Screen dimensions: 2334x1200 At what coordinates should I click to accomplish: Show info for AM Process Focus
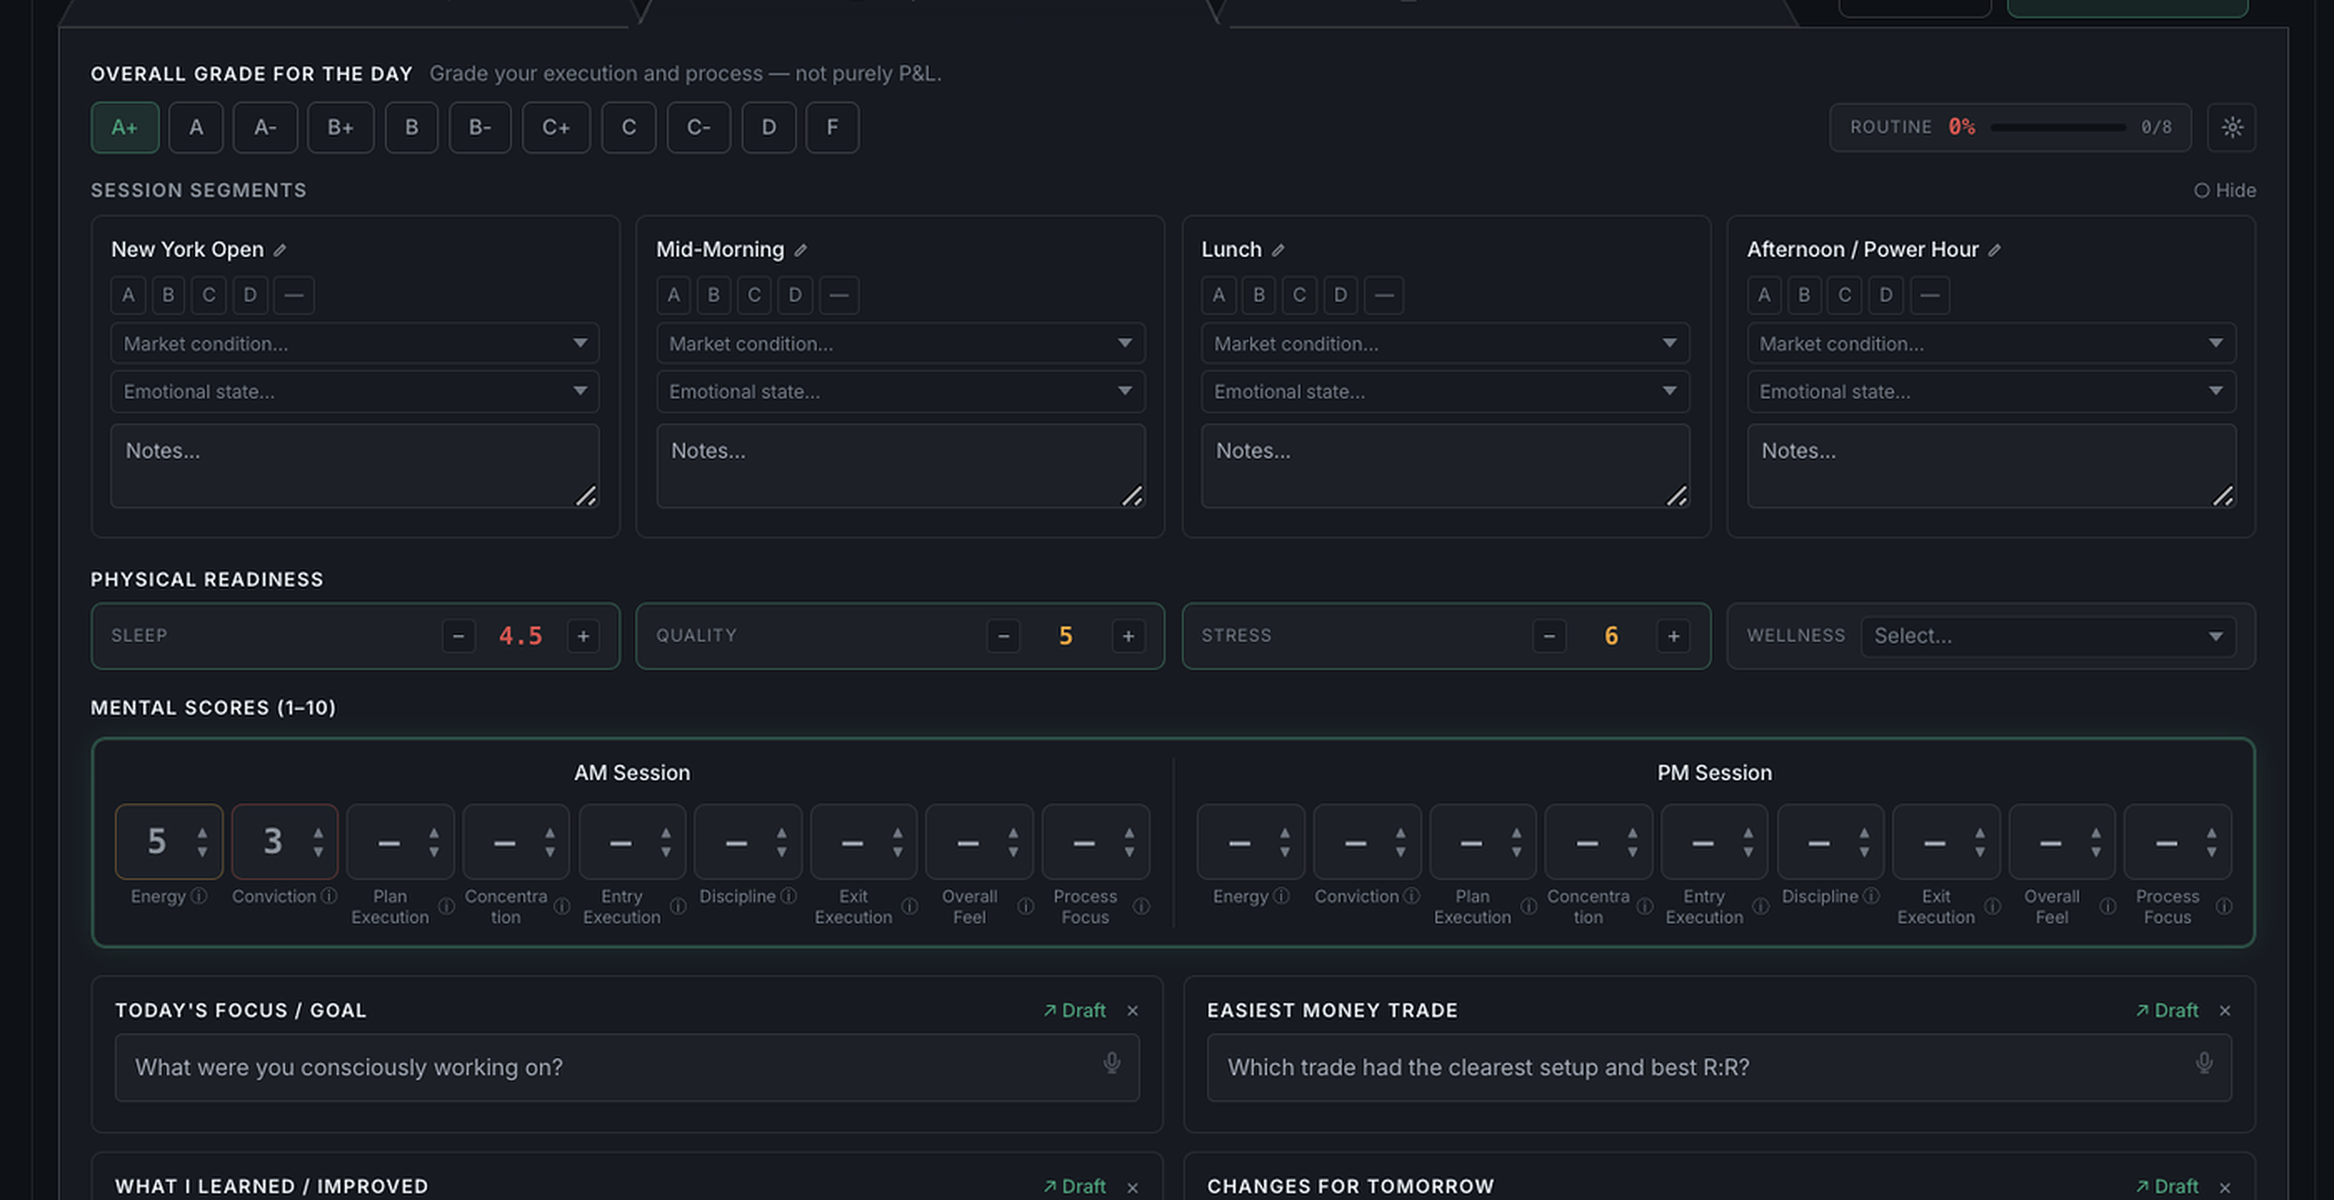click(1142, 907)
